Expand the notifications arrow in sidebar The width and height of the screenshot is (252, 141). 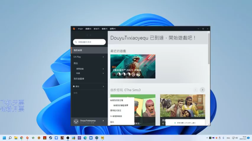103,86
